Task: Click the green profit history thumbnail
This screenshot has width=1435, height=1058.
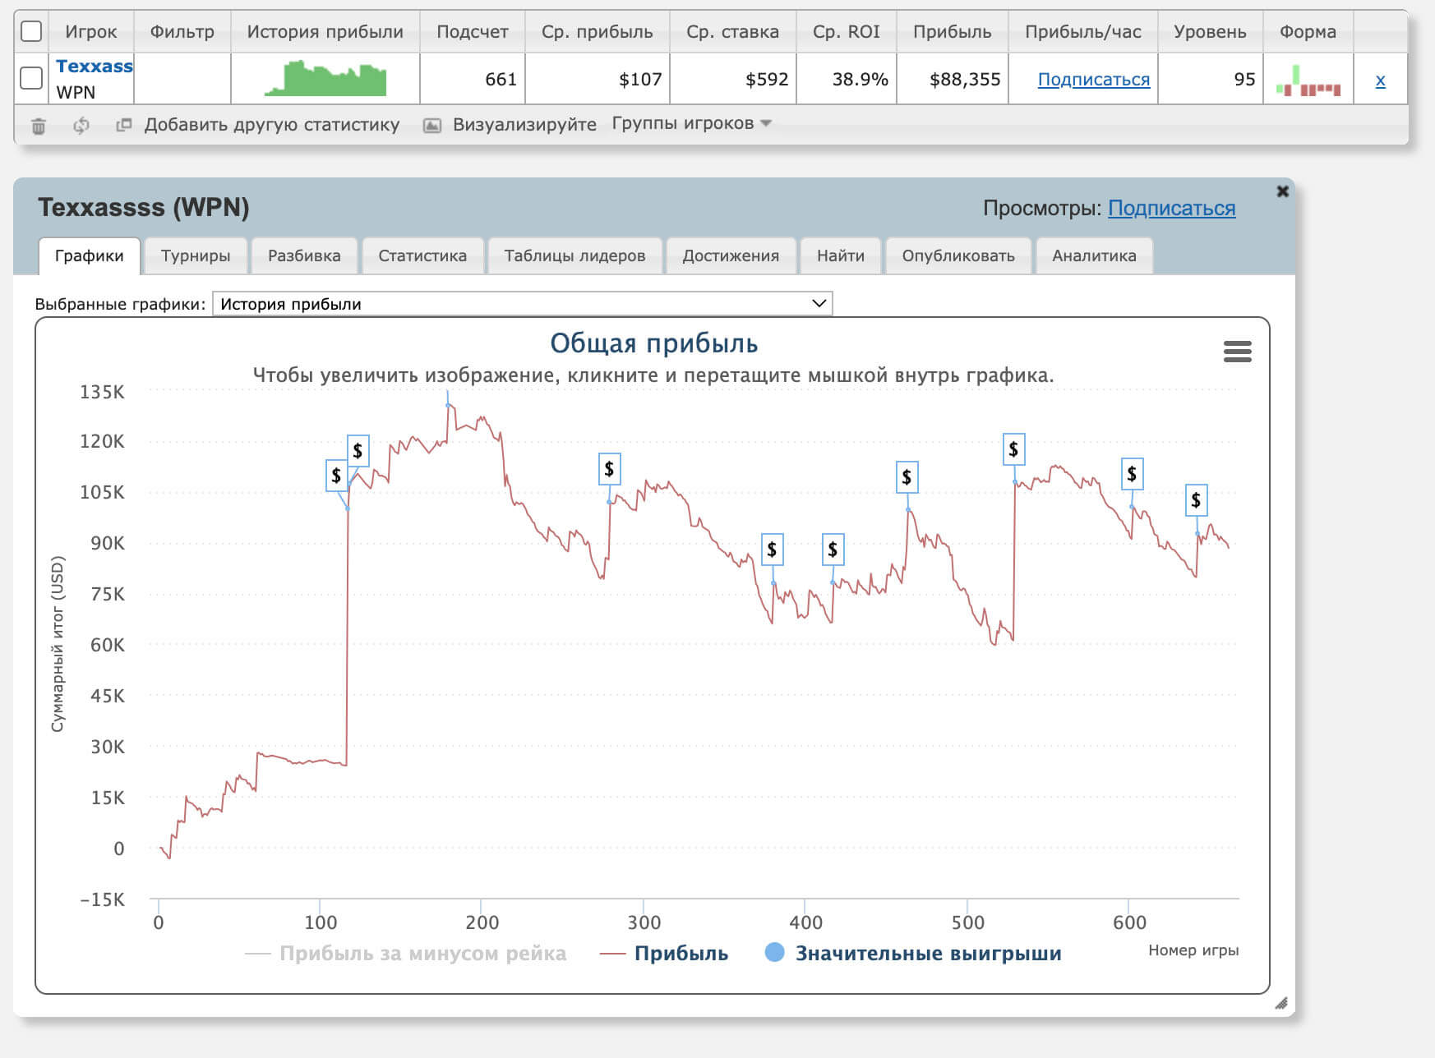Action: [x=325, y=79]
